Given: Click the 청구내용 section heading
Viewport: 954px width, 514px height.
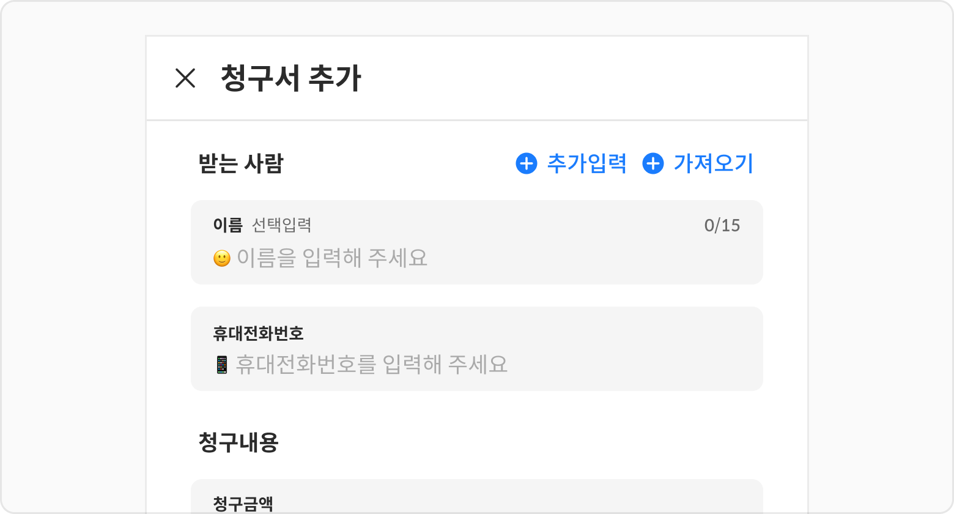Looking at the screenshot, I should coord(239,442).
